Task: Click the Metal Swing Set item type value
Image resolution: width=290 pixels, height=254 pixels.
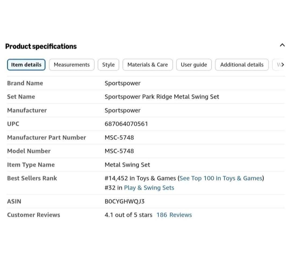Action: [128, 165]
